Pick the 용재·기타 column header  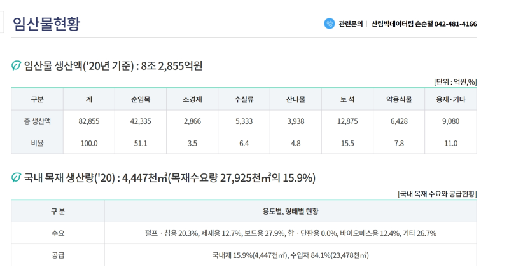click(450, 100)
